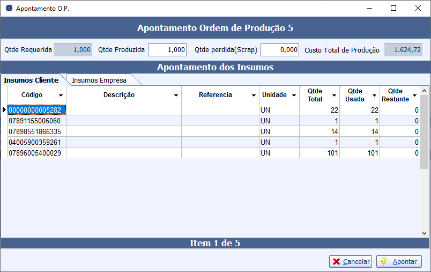Click the Apontar button
The image size is (431, 272).
click(399, 261)
